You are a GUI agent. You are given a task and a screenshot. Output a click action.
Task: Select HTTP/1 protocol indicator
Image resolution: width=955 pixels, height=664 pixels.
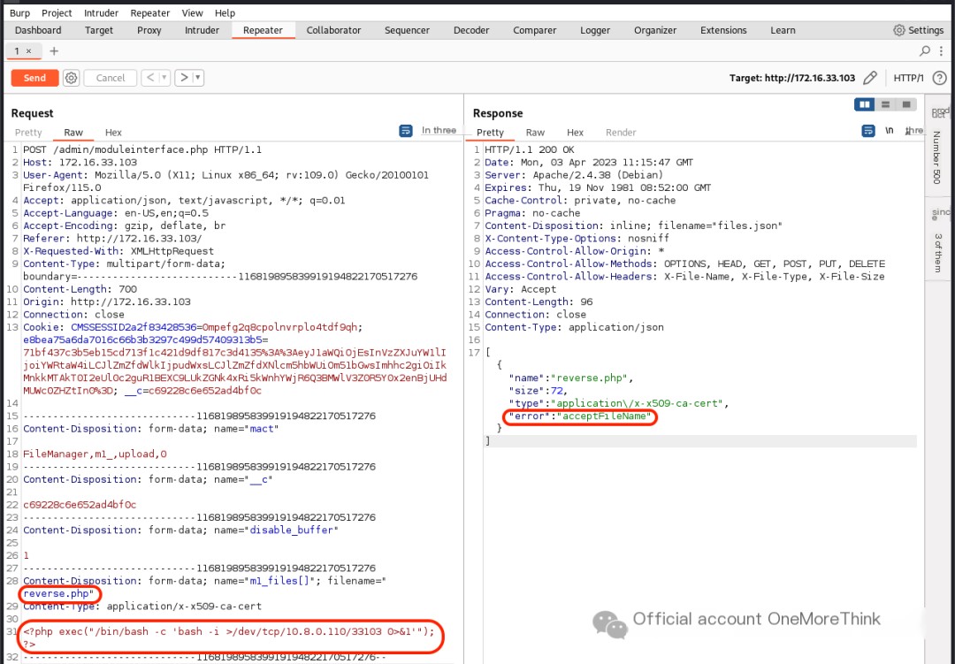pos(908,78)
